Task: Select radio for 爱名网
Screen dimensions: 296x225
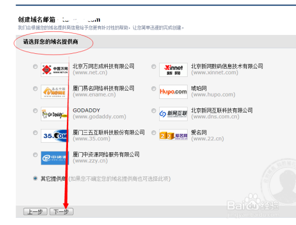Action: [154, 133]
